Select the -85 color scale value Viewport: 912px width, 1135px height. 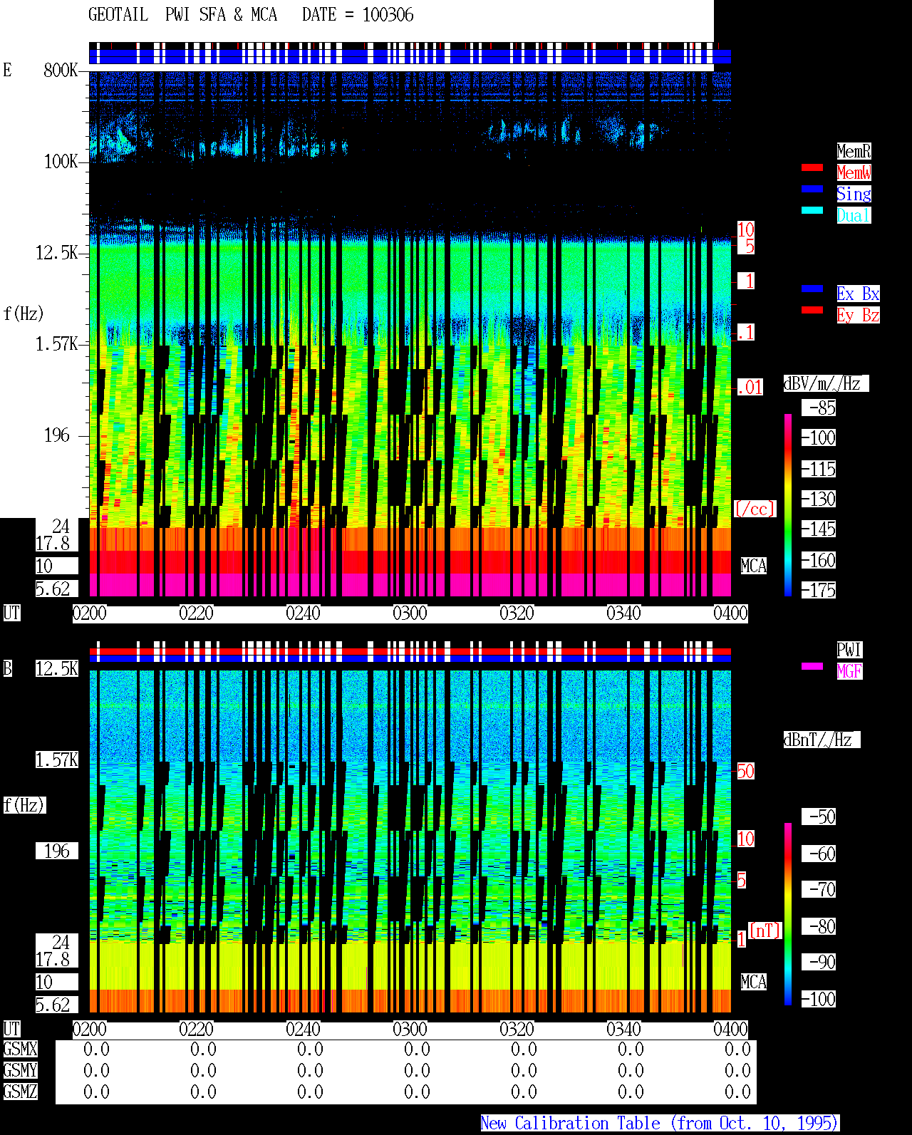click(819, 408)
